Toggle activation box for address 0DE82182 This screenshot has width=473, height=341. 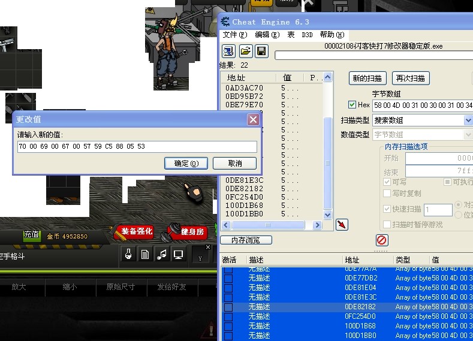(228, 307)
